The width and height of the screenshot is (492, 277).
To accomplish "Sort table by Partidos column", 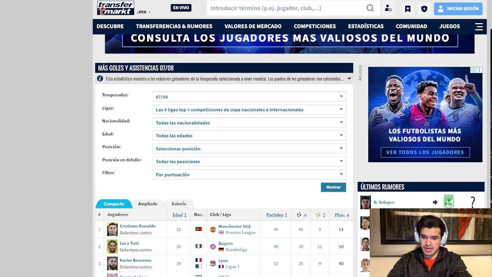I will click(x=277, y=215).
